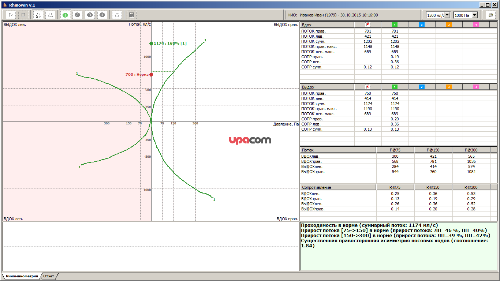Select the Риноманометрия tab
500x281 pixels.
[22, 276]
